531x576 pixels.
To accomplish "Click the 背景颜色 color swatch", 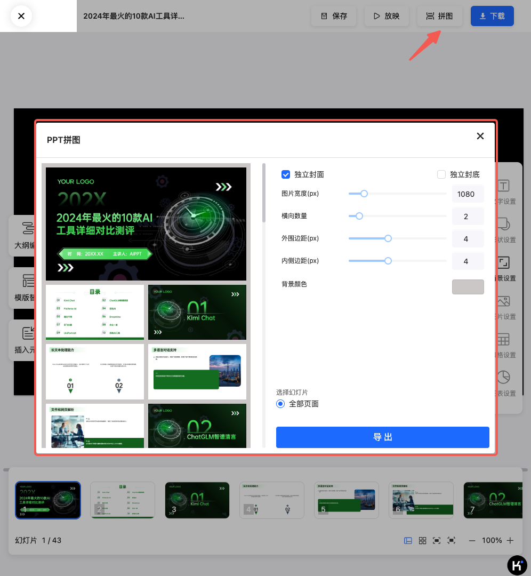I will [x=468, y=287].
